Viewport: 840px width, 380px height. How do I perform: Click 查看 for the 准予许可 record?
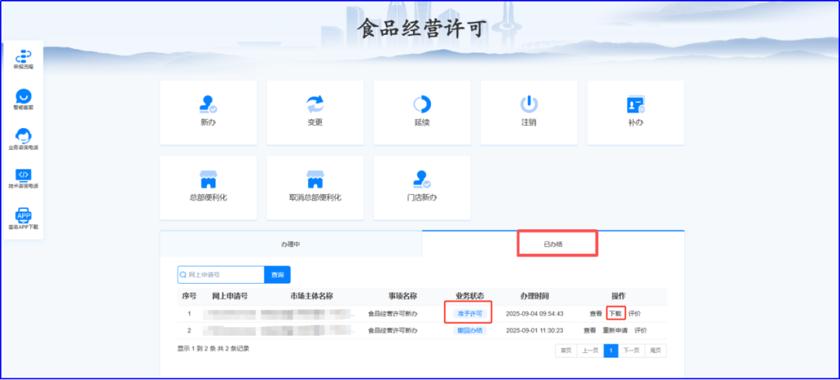click(596, 314)
